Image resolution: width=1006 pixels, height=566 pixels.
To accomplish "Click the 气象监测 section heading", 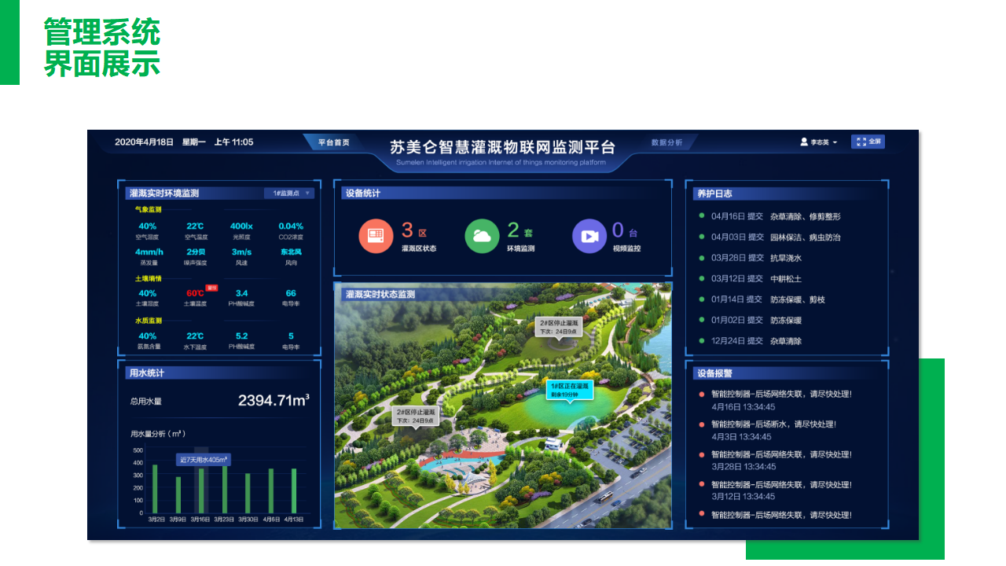I will [148, 210].
